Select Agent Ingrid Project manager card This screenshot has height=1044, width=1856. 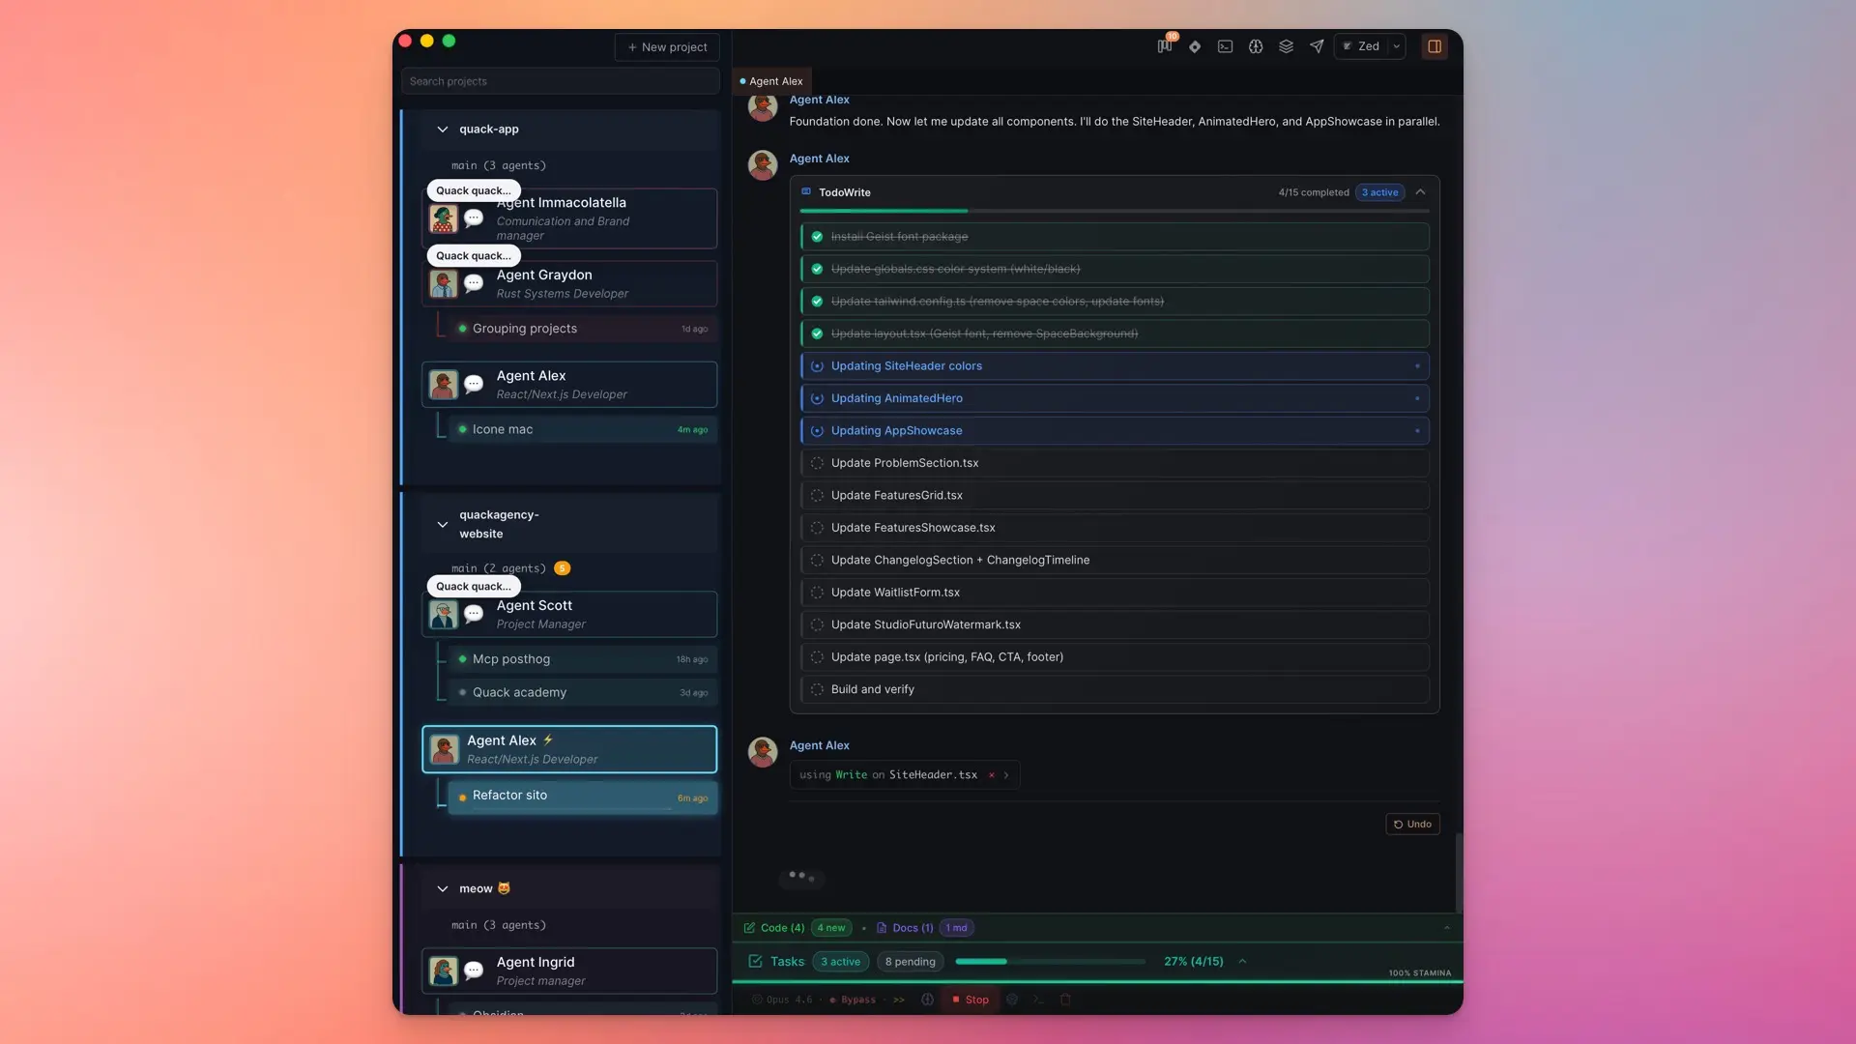pyautogui.click(x=569, y=971)
